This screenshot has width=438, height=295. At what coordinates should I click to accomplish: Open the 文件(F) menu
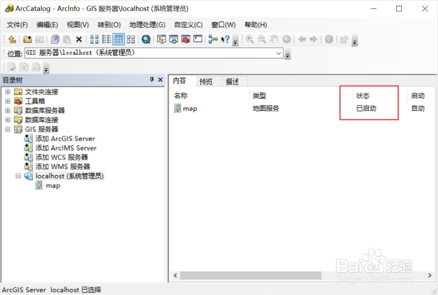[x=18, y=25]
